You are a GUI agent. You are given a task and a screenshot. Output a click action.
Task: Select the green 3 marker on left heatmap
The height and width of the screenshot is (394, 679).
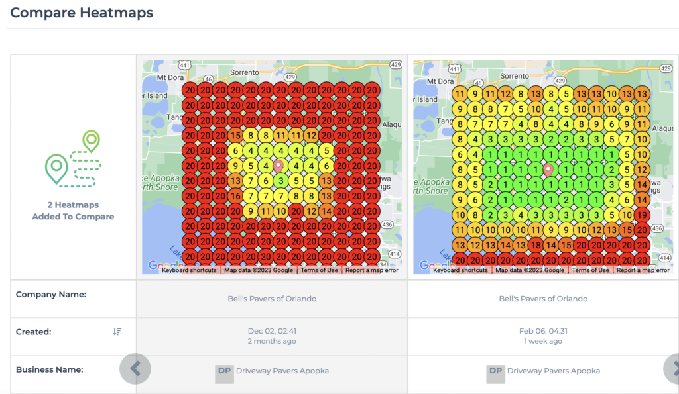click(x=281, y=181)
